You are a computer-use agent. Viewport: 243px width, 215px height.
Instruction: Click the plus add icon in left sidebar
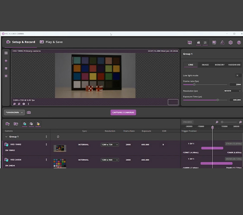coord(6,61)
